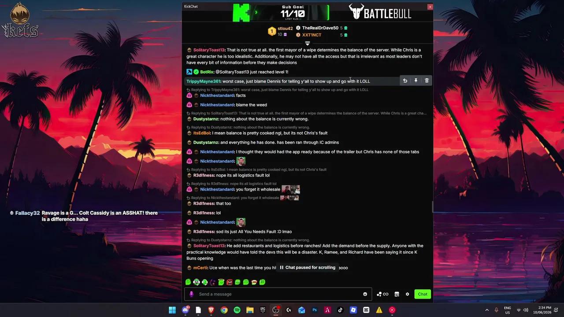Open Photoshop from the taskbar
This screenshot has width=564, height=317.
click(315, 310)
